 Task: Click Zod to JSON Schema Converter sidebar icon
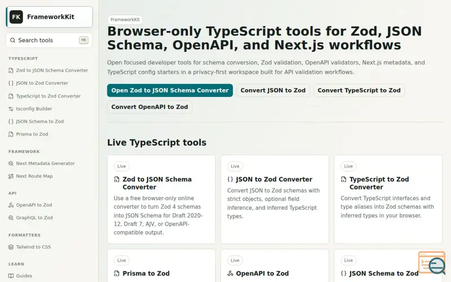11,70
